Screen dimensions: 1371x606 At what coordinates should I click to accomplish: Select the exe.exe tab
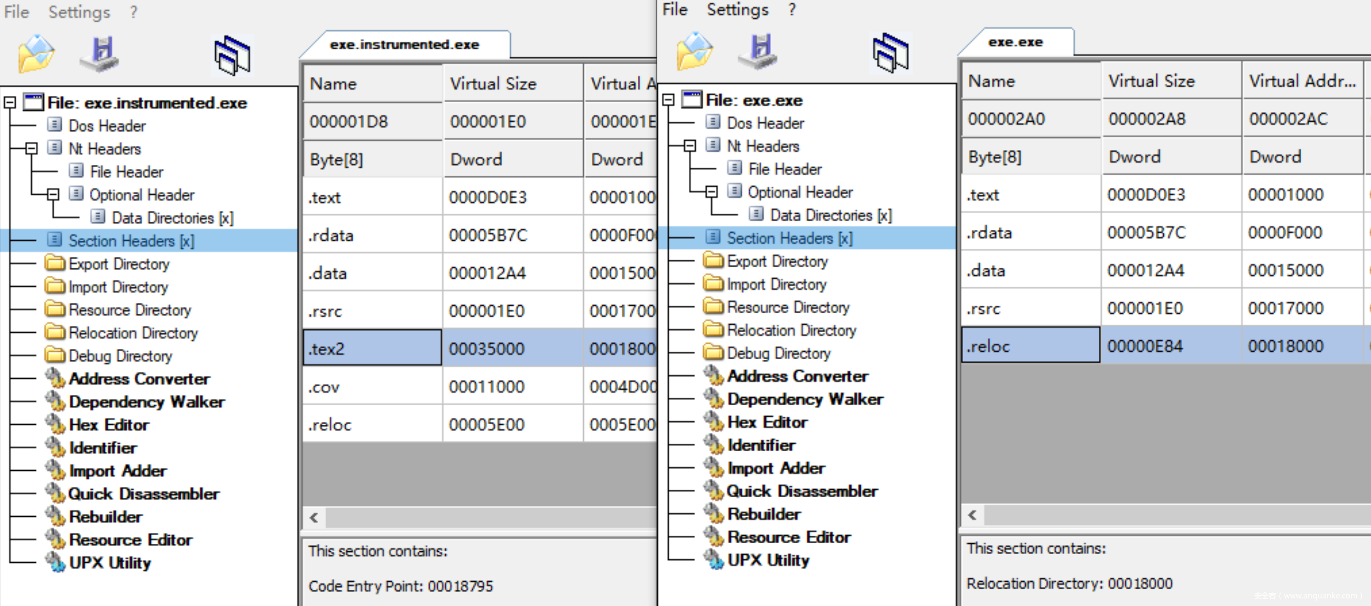(x=1015, y=42)
